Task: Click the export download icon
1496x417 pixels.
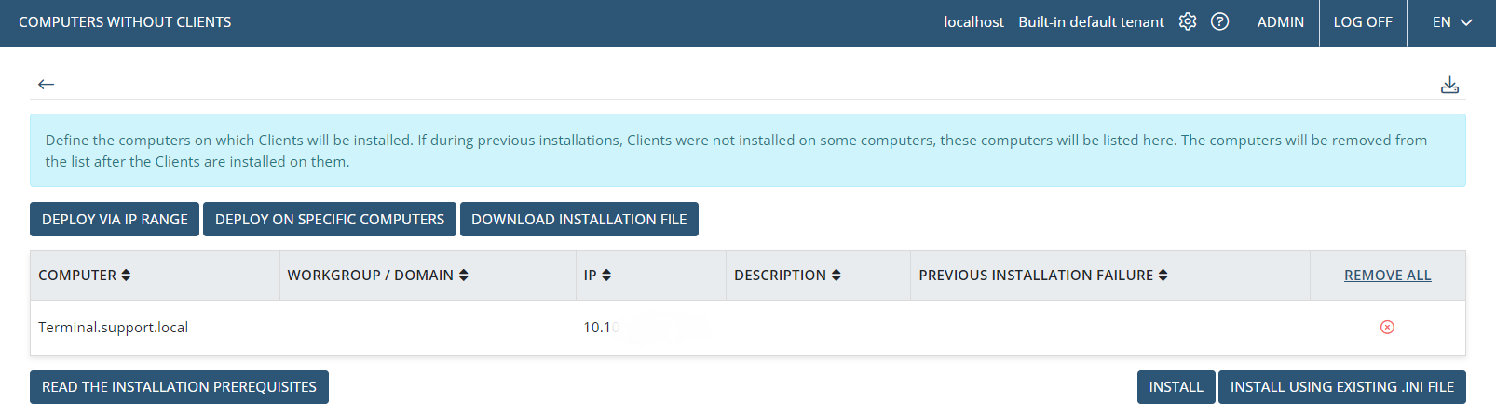Action: click(x=1449, y=86)
